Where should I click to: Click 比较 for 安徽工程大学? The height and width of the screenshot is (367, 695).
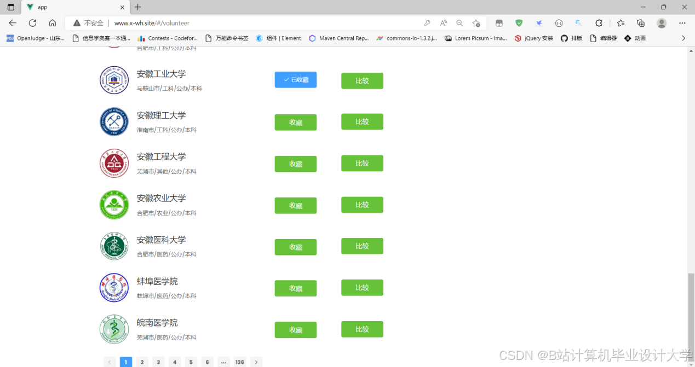coord(362,163)
